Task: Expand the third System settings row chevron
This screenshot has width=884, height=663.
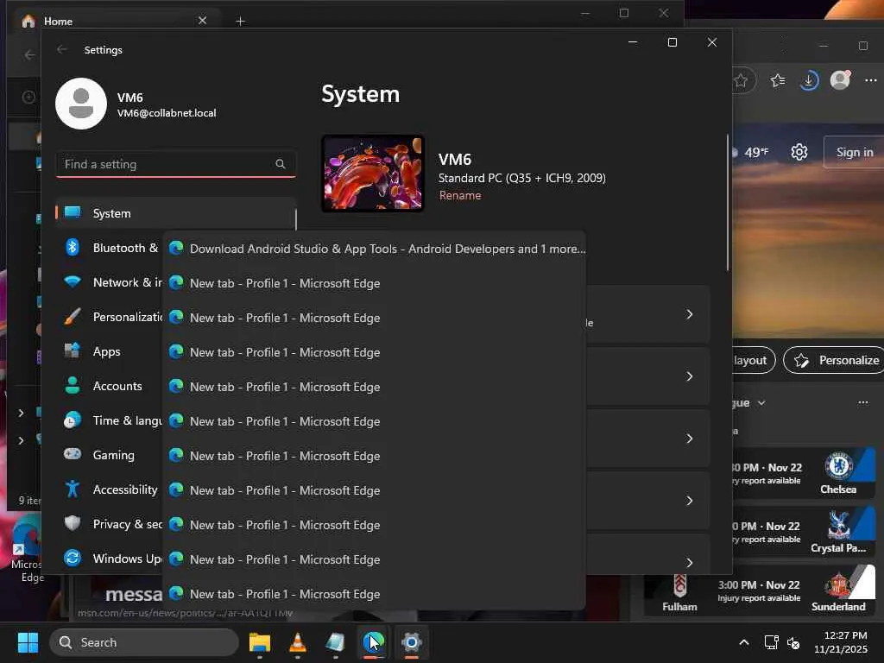Action: (x=690, y=438)
